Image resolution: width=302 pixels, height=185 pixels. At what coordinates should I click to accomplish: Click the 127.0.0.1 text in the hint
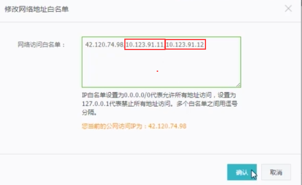96,104
